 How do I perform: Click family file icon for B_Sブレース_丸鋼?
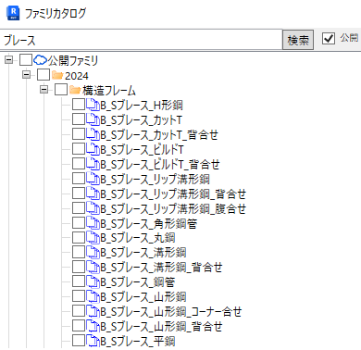(93, 238)
